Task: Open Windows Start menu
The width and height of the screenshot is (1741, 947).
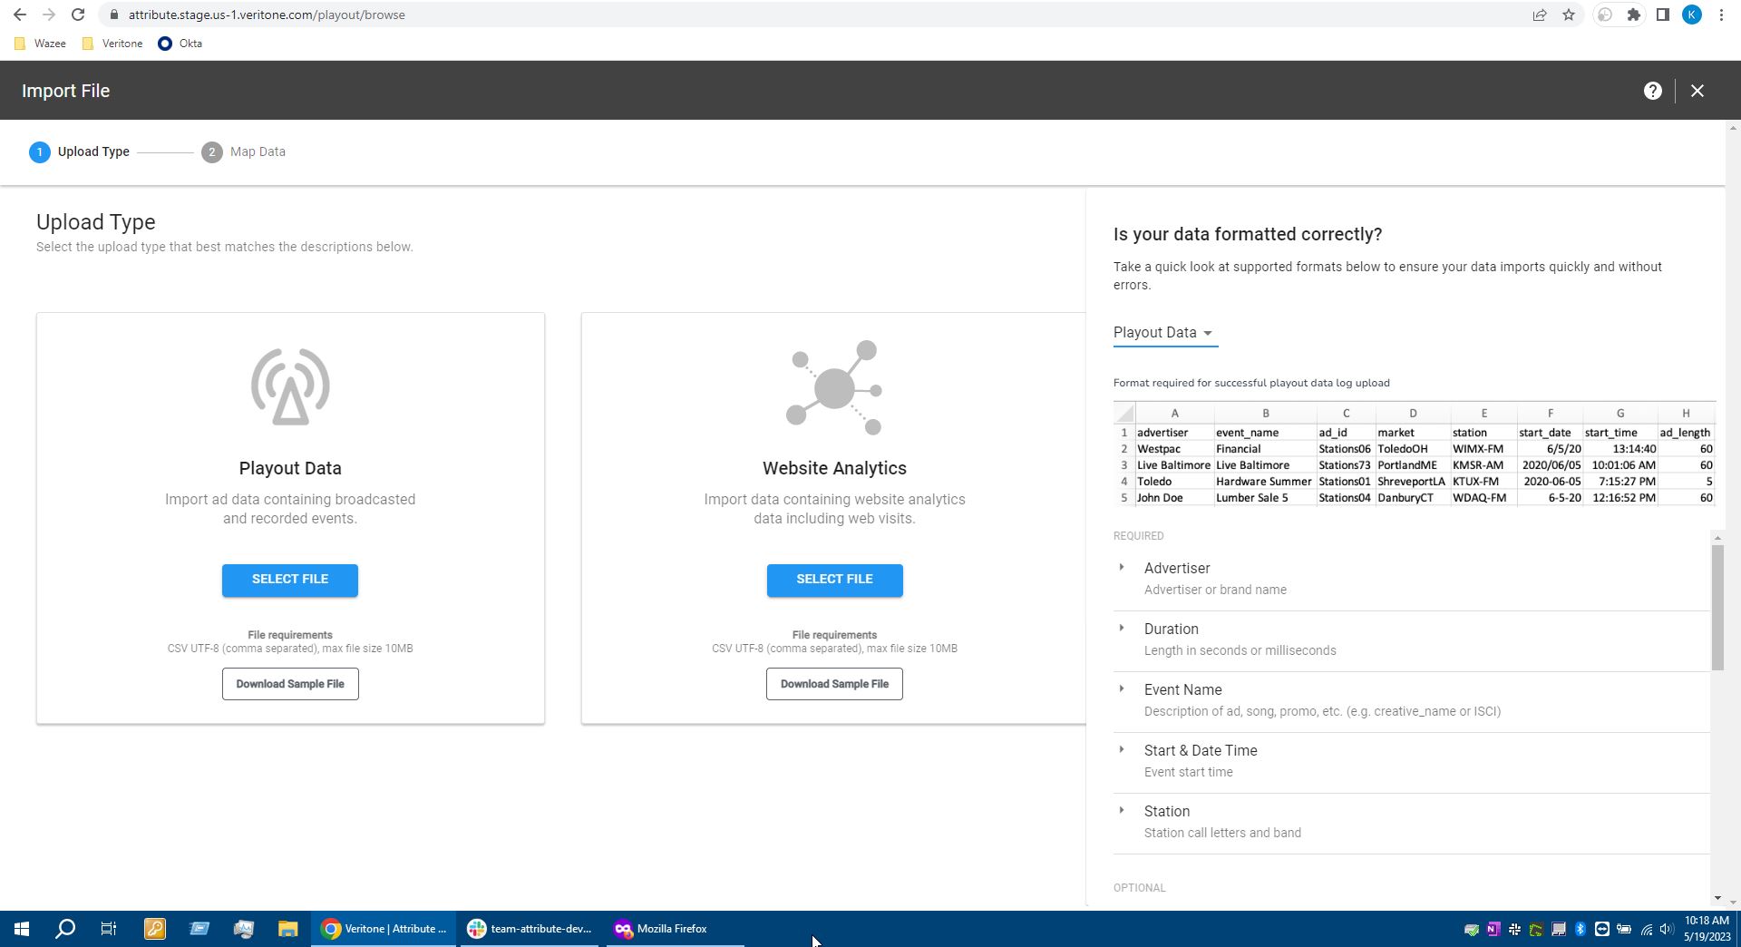Action: tap(22, 928)
